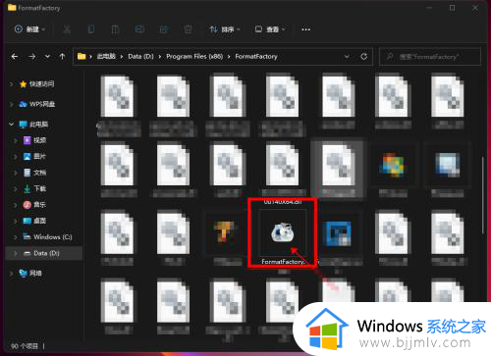The width and height of the screenshot is (491, 356).
Task: Click the vertical scrollbar of file list
Action: click(x=483, y=195)
